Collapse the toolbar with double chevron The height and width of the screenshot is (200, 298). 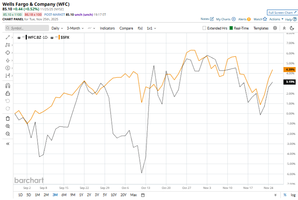pos(284,28)
